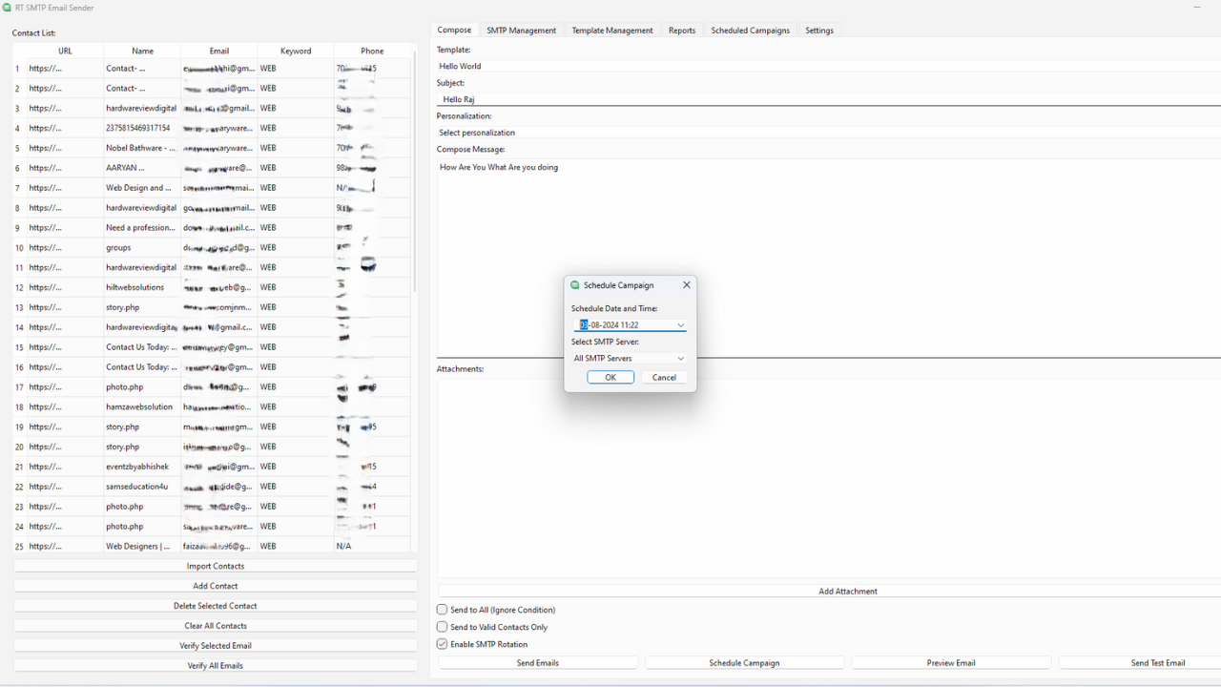
Task: Disable Enable SMTP Rotation
Action: click(442, 643)
